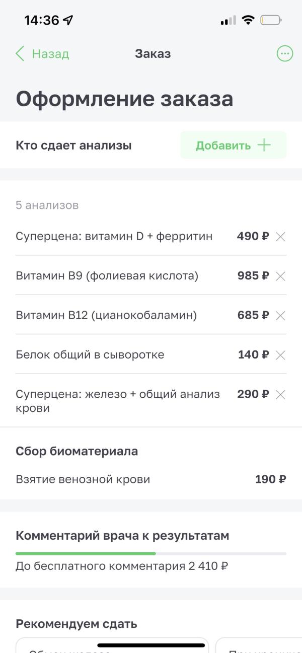Remove витамин D + ферритин from order
302x653 pixels.
281,237
